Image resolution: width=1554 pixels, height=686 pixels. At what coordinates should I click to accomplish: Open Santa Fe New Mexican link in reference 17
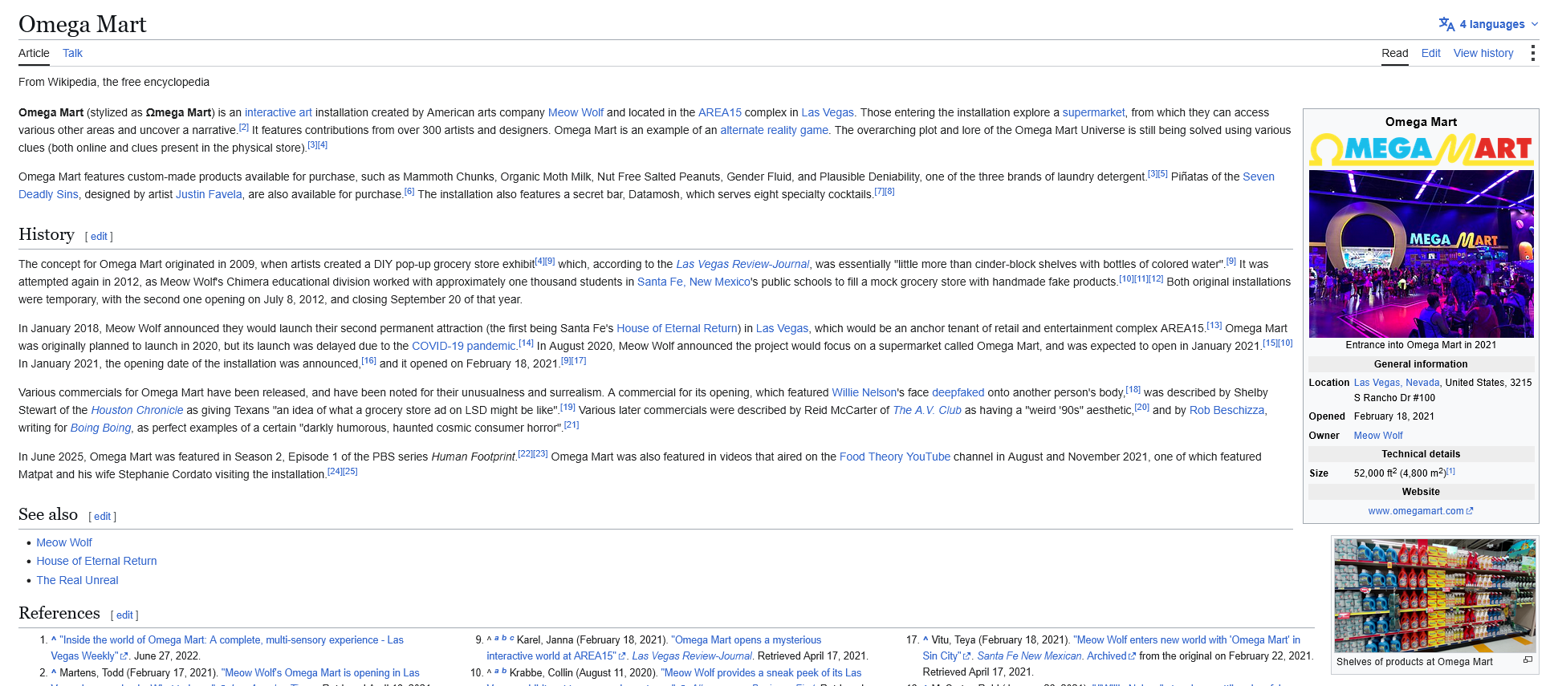1030,656
